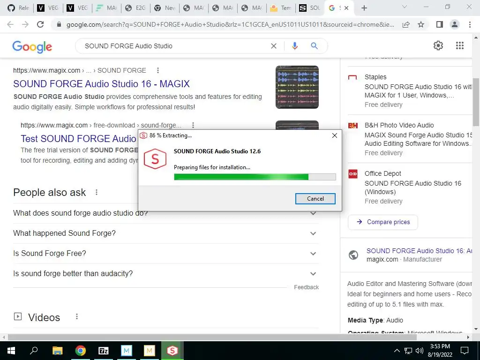Open the yellow M taskbar app
Screen dimensions: 480x360
[x=150, y=351]
